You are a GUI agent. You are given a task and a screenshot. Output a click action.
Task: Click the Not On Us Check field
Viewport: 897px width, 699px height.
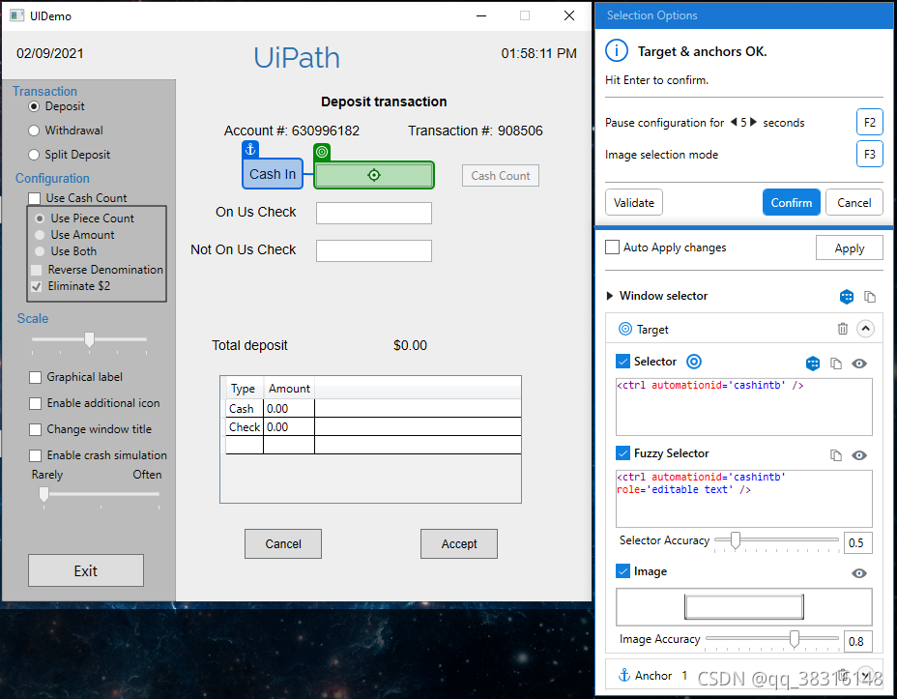(374, 250)
